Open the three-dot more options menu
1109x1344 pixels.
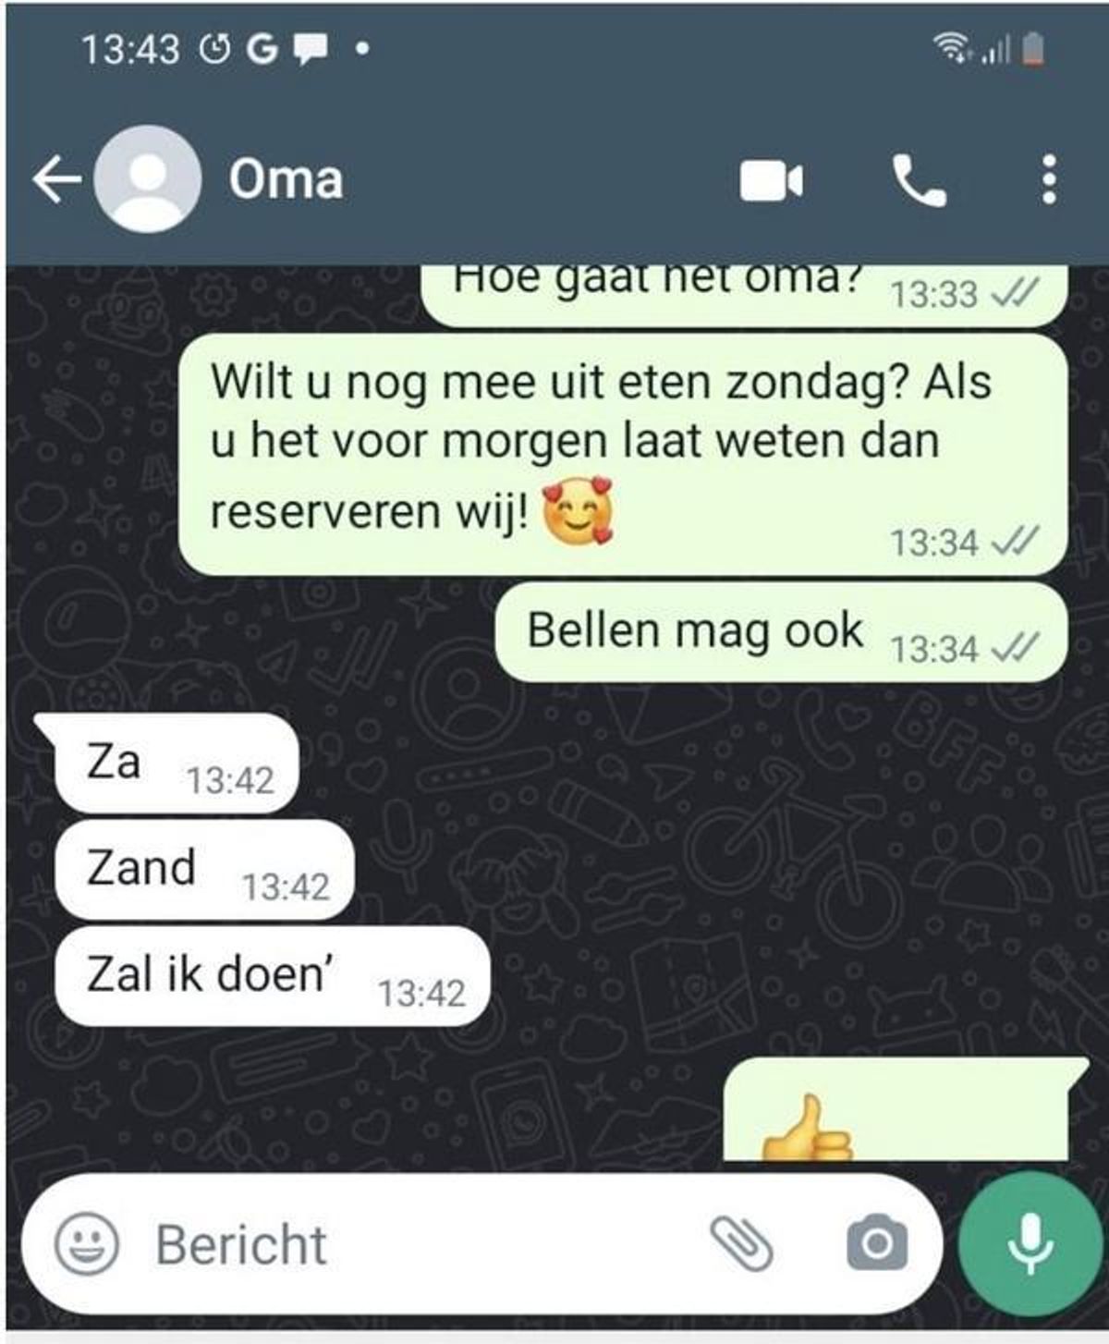[1049, 179]
